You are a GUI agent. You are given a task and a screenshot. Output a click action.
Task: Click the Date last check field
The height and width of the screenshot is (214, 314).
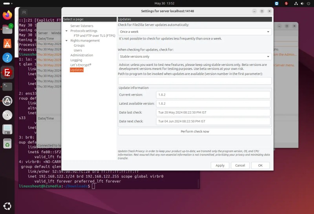click(x=213, y=112)
